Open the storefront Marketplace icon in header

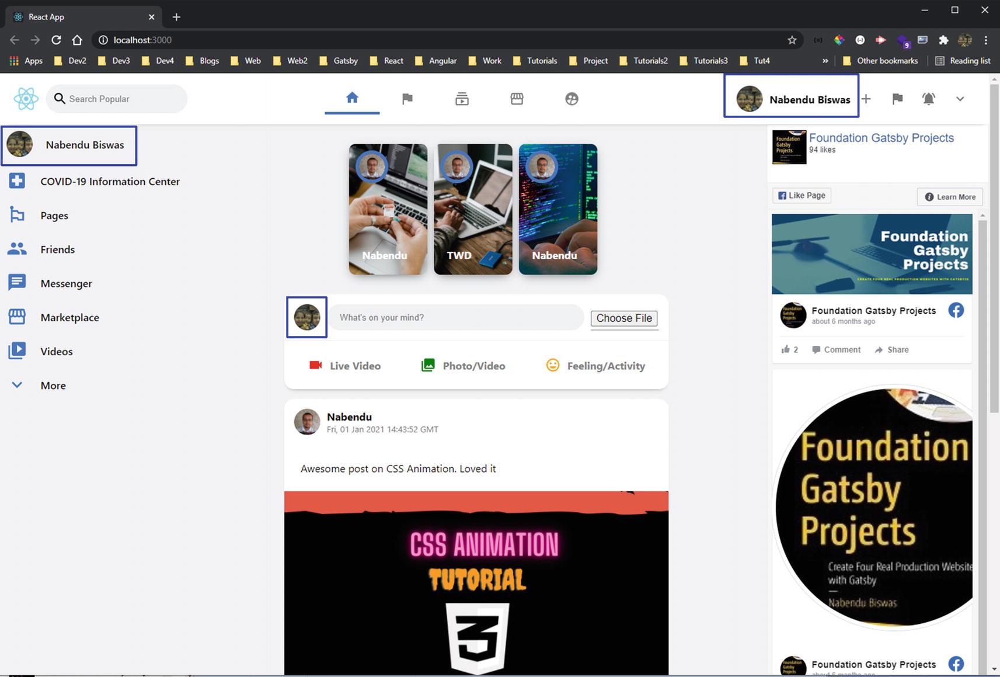tap(517, 99)
